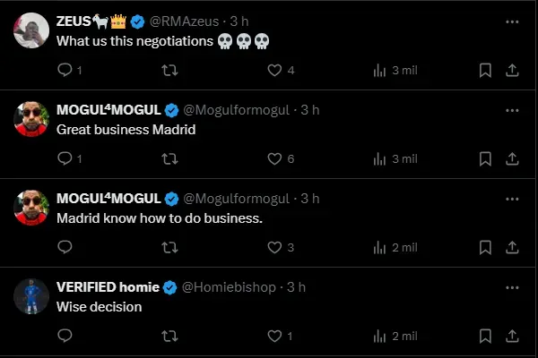The width and height of the screenshot is (538, 358).
Task: Open the VERIFIED homie profile name
Action: pyautogui.click(x=108, y=287)
